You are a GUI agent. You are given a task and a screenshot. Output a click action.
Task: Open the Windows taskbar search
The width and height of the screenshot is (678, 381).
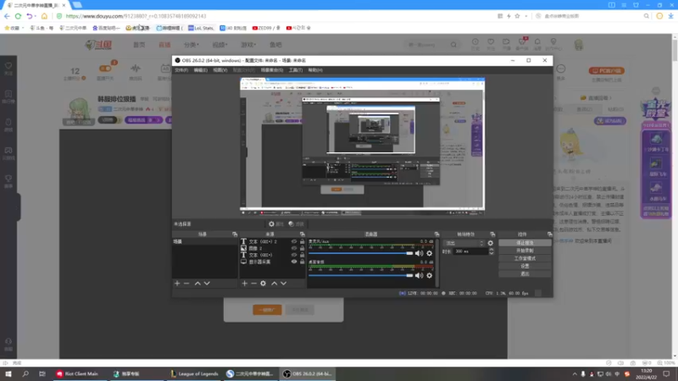pos(25,373)
